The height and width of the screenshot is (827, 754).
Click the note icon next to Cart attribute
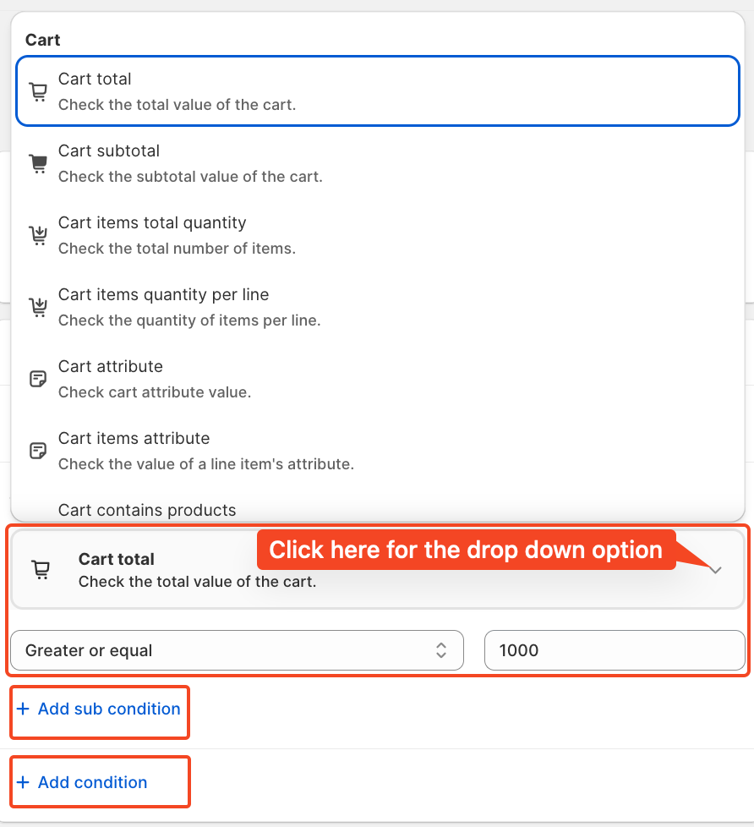[x=38, y=379]
